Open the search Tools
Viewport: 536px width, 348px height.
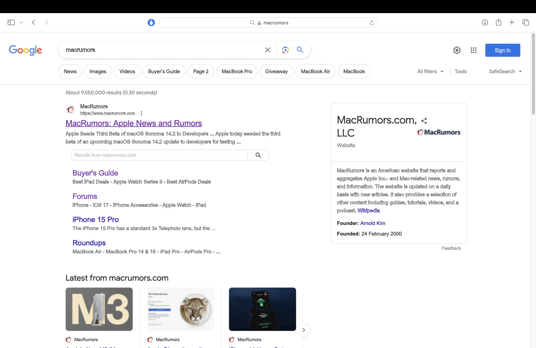tap(460, 71)
